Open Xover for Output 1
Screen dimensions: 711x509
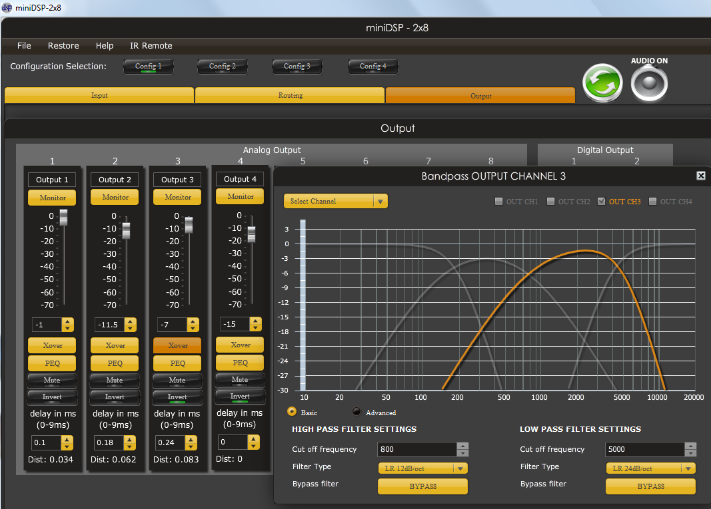point(52,345)
